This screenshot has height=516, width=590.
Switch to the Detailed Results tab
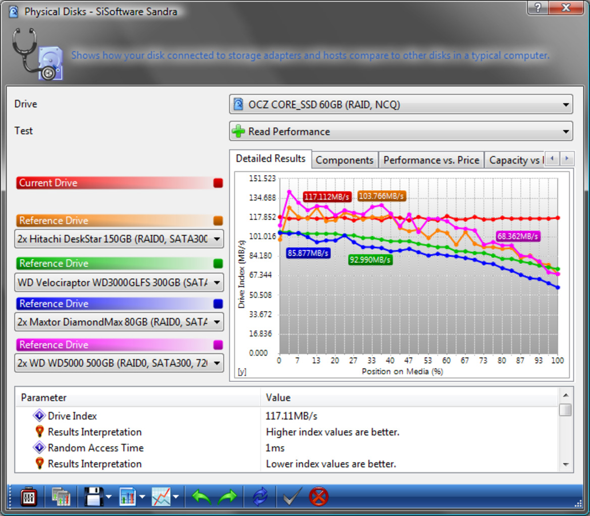271,159
